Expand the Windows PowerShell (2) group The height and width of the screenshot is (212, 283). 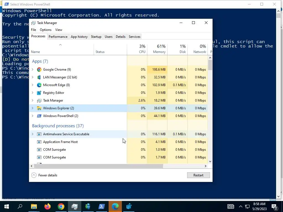click(x=33, y=116)
